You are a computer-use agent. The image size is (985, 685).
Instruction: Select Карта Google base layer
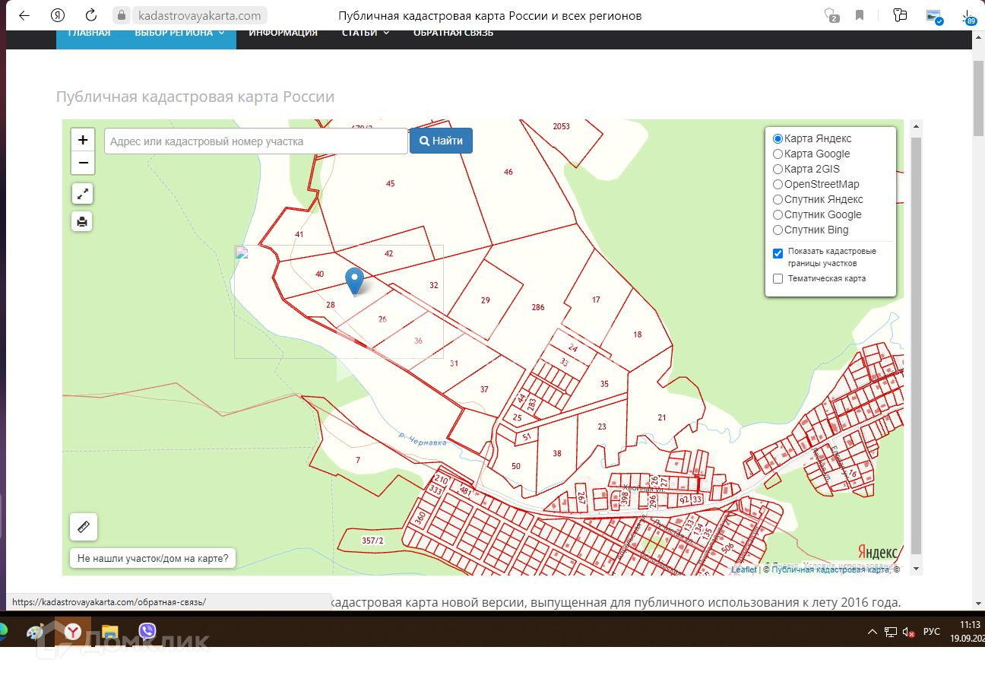point(778,154)
